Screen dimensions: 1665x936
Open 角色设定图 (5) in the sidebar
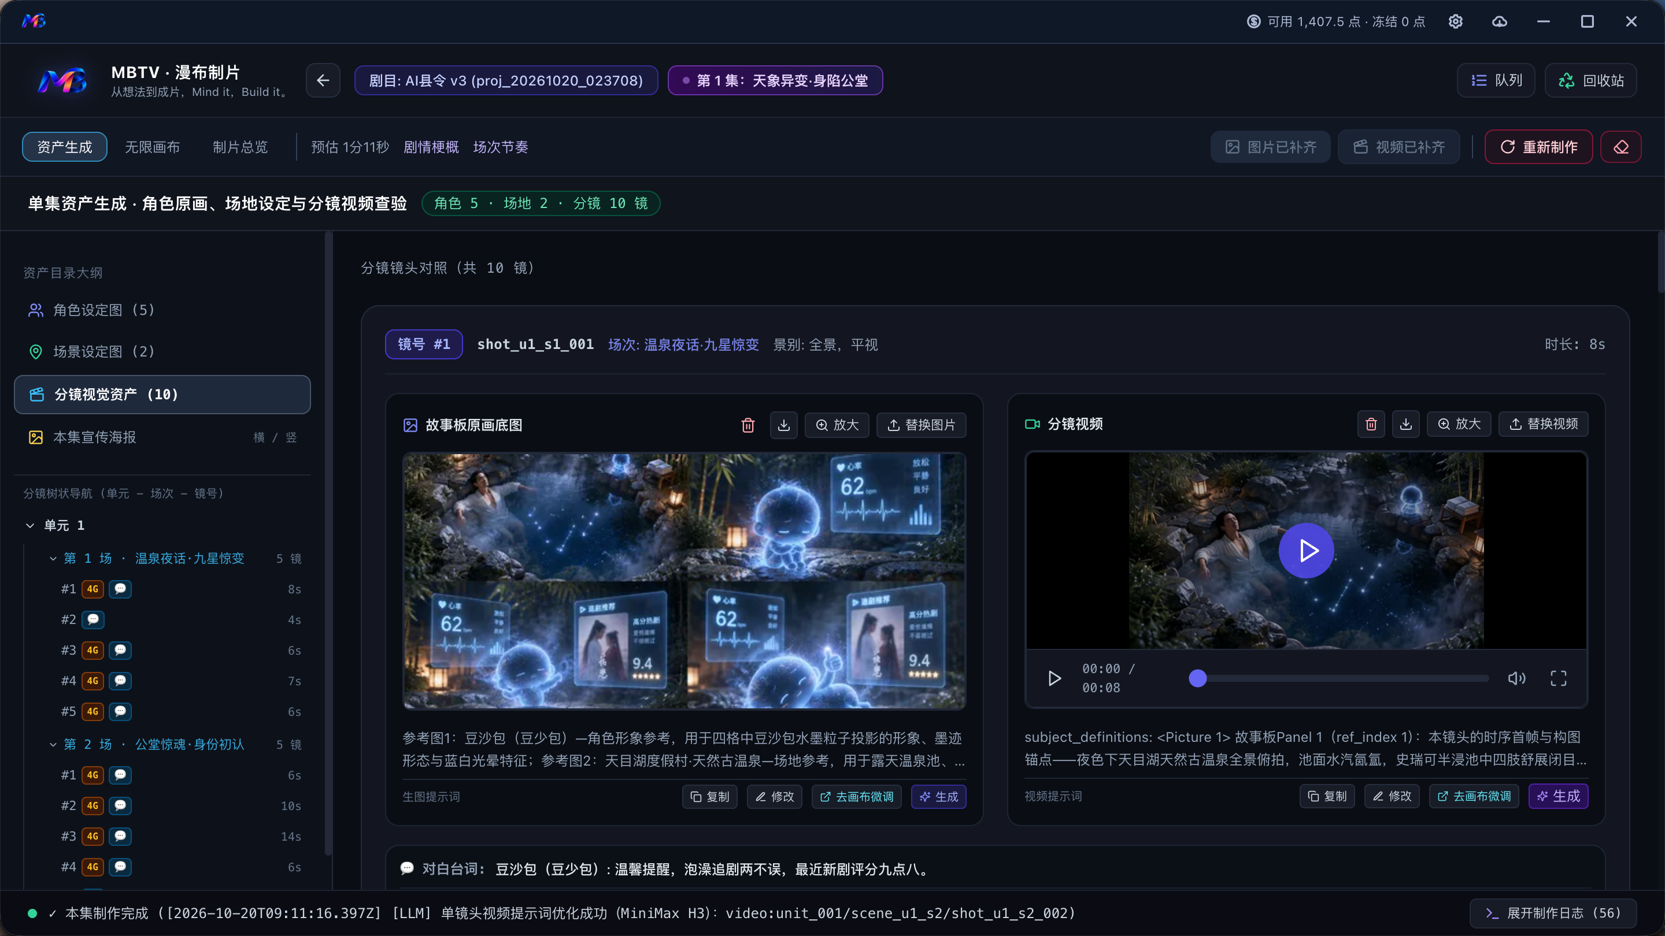(162, 310)
